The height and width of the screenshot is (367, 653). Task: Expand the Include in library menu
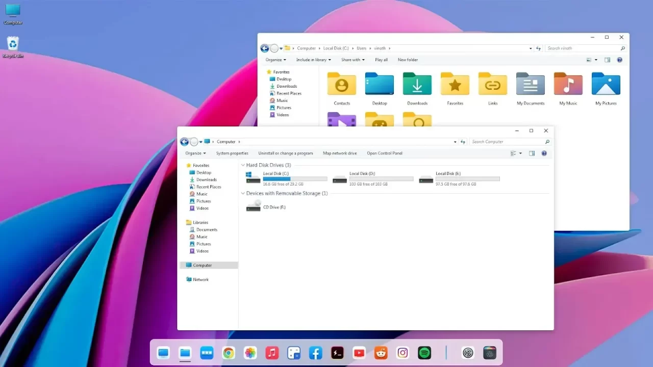pyautogui.click(x=313, y=60)
